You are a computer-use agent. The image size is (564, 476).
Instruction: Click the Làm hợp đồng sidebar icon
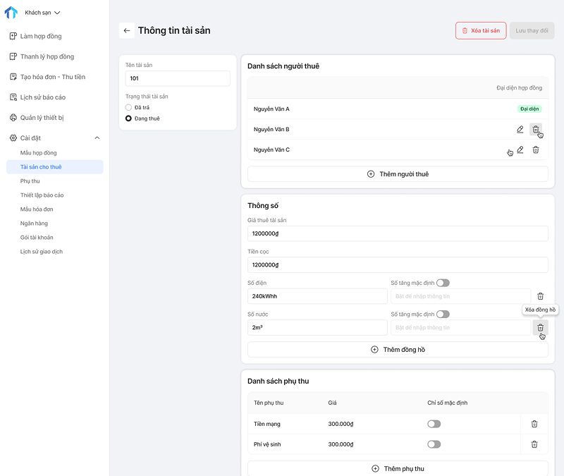pyautogui.click(x=13, y=36)
